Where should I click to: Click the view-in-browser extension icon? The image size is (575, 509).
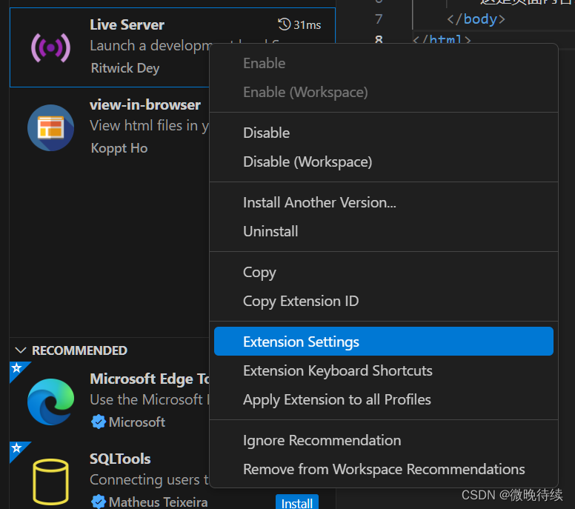coord(50,127)
